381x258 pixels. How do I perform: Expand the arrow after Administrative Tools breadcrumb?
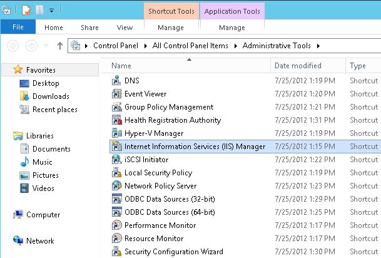(318, 46)
